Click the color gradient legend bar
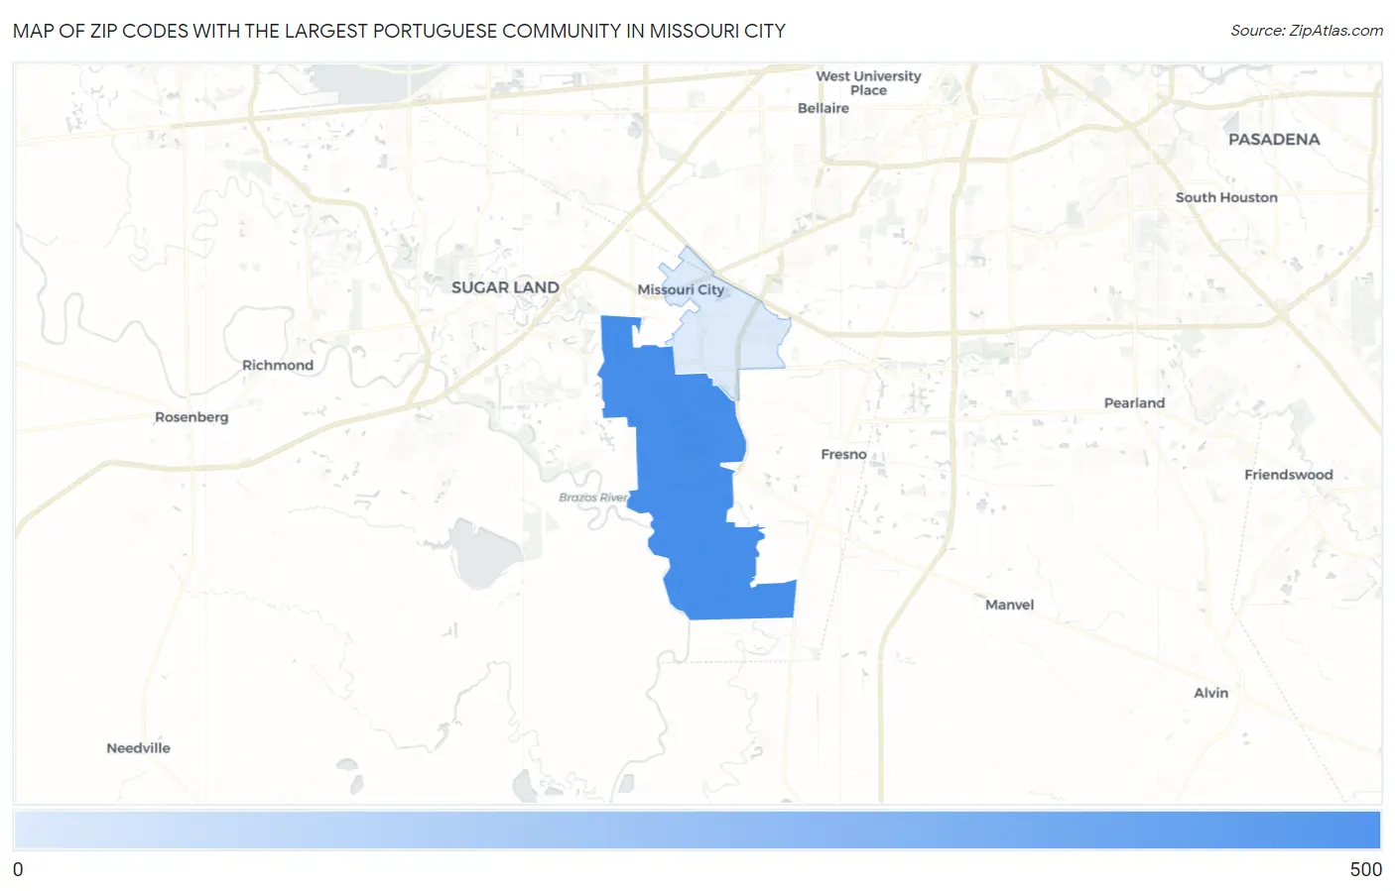This screenshot has height=891, width=1395. coord(697,831)
